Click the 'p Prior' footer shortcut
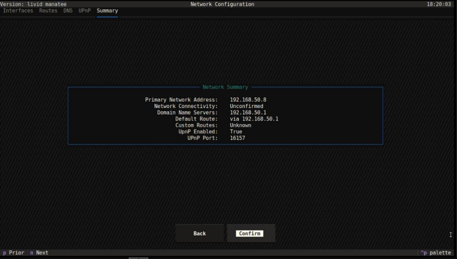 coord(13,253)
